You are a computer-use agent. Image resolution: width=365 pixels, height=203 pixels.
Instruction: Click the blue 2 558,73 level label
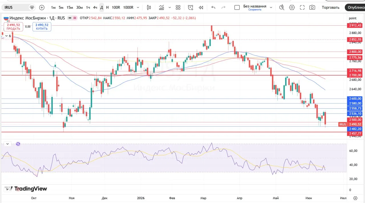(x=355, y=109)
